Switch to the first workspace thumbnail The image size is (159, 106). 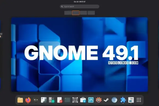[x=68, y=13]
